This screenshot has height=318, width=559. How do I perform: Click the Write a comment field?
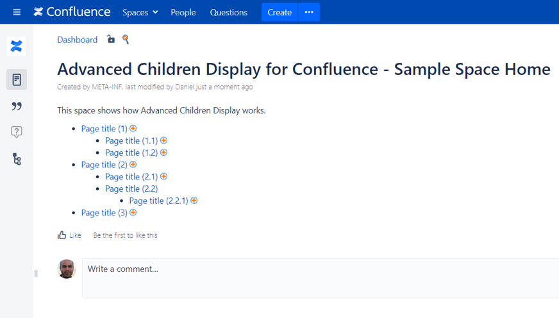coord(321,269)
